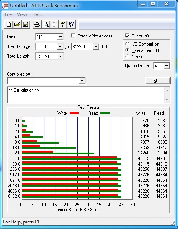This screenshot has width=178, height=229.
Task: Maximize the ATTO Disk Benchmark window
Action: 153,4
